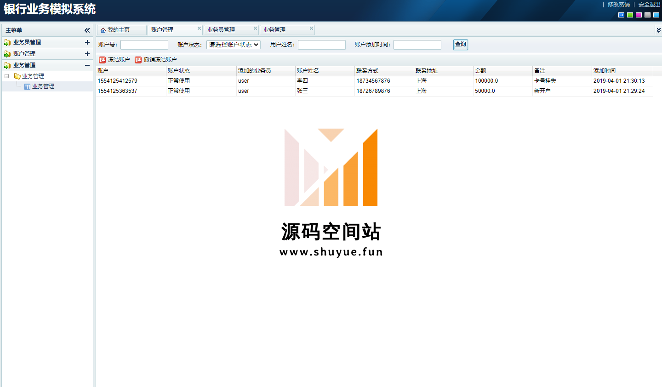
Task: Click the 安全退出 logout link
Action: coord(649,5)
